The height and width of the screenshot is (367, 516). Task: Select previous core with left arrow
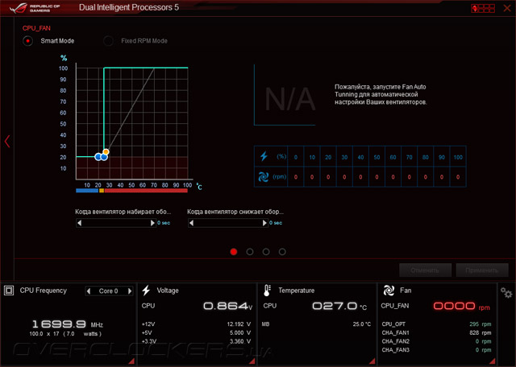tap(88, 291)
